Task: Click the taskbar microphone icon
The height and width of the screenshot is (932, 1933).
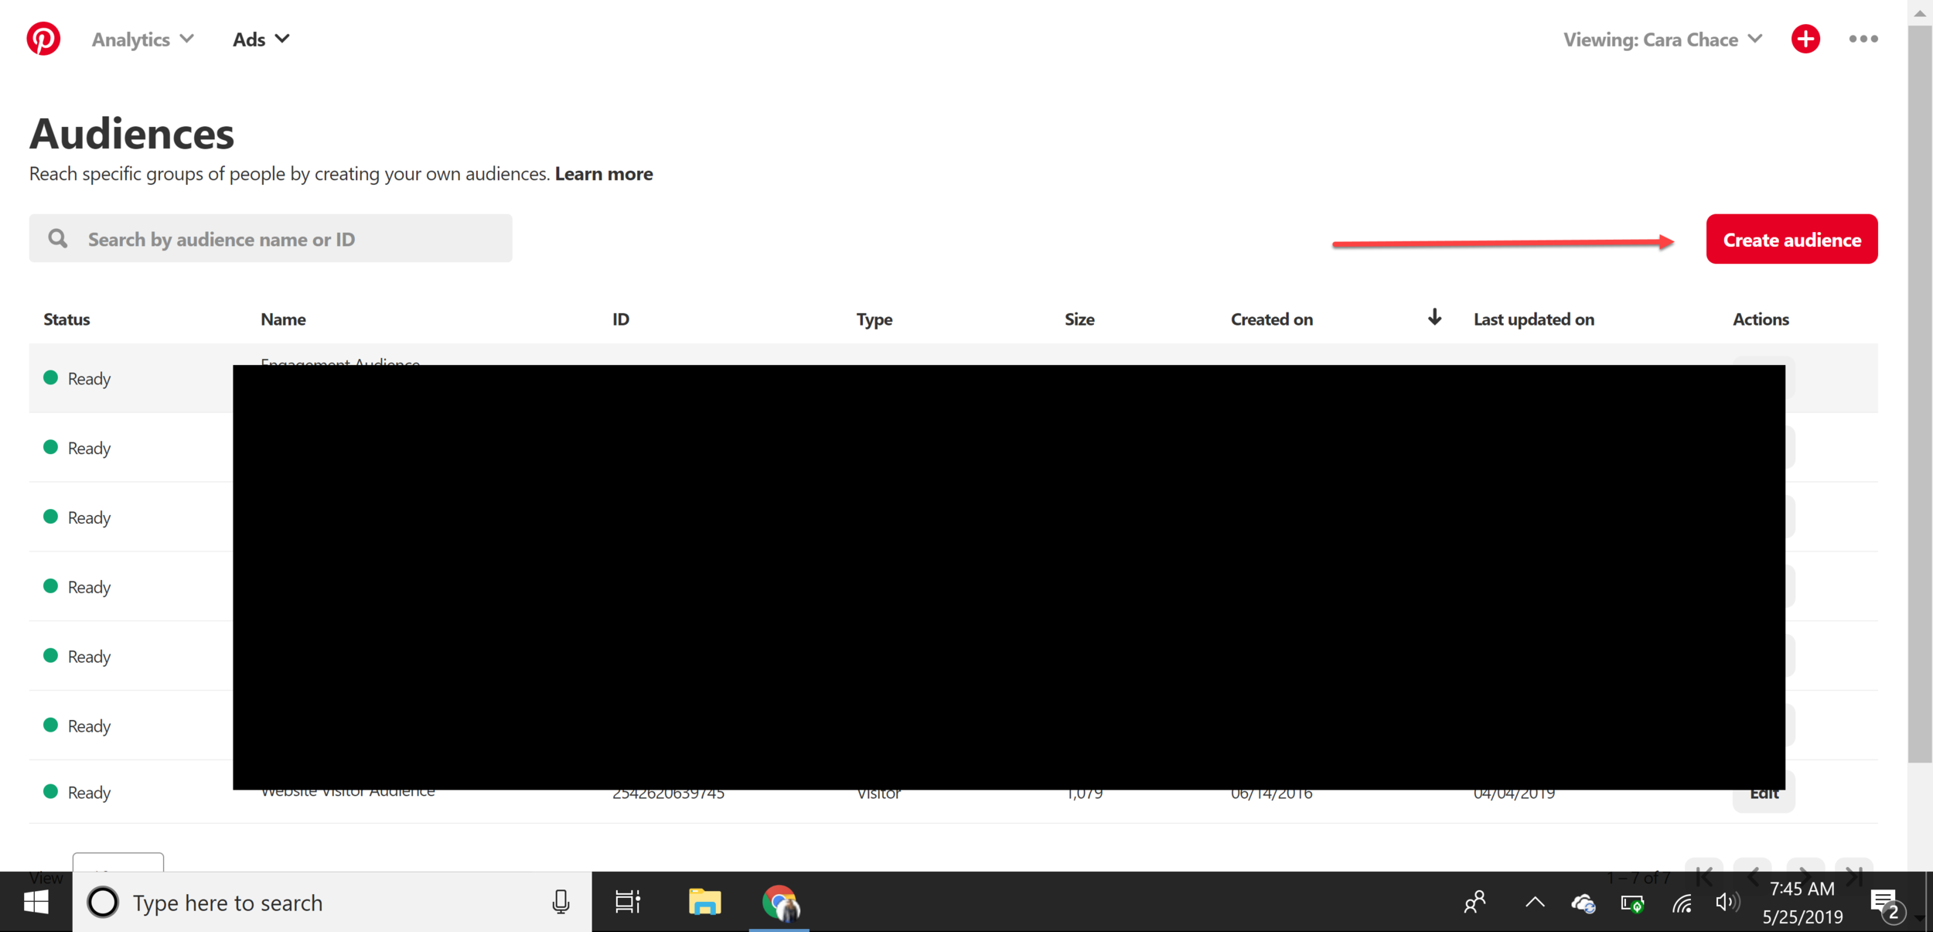Action: pyautogui.click(x=561, y=902)
